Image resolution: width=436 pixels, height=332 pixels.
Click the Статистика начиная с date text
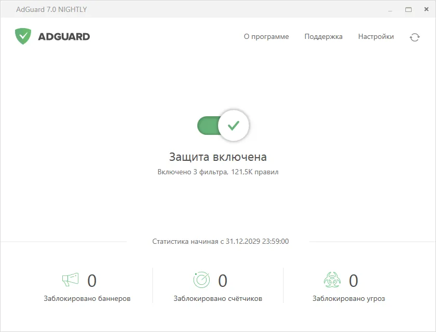[221, 241]
